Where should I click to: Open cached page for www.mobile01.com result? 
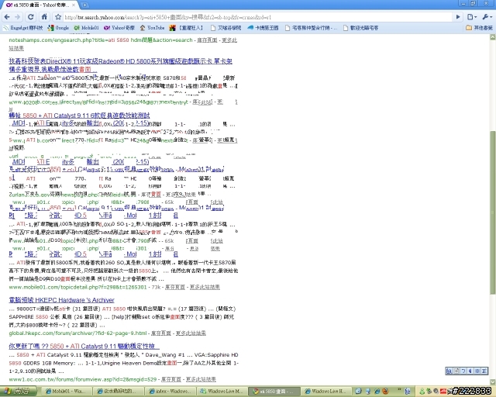tap(175, 287)
